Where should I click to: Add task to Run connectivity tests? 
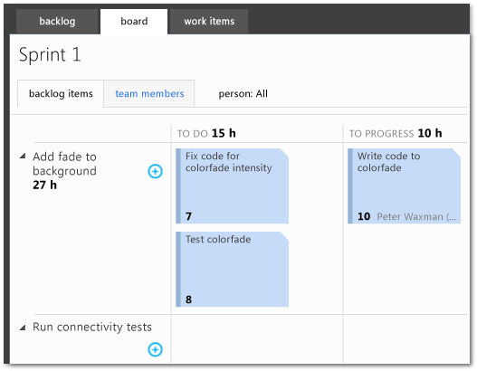coord(155,349)
